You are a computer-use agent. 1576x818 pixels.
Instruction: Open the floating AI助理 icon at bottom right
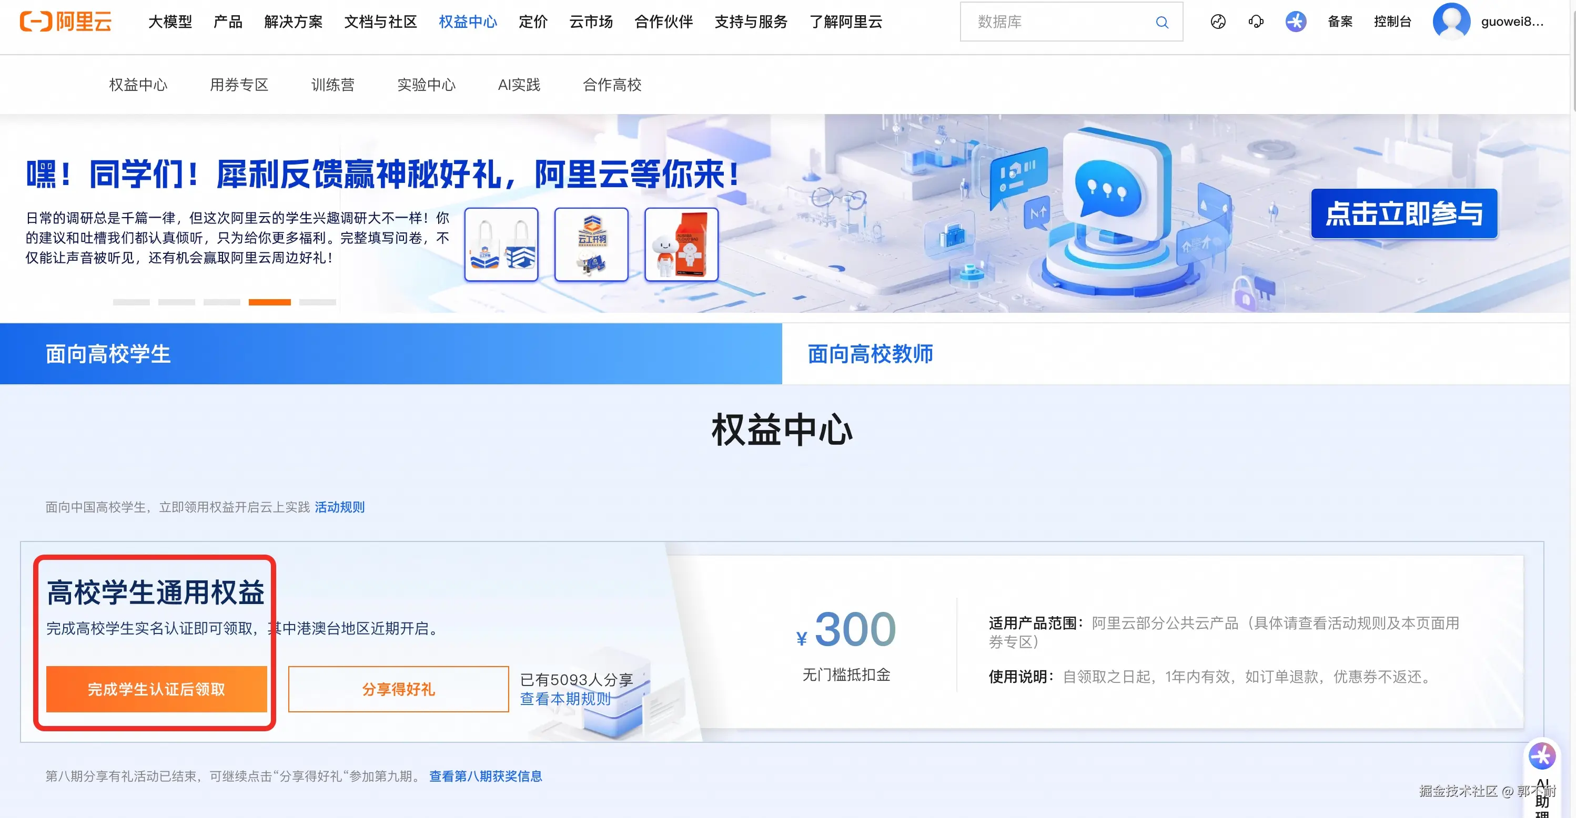1541,756
